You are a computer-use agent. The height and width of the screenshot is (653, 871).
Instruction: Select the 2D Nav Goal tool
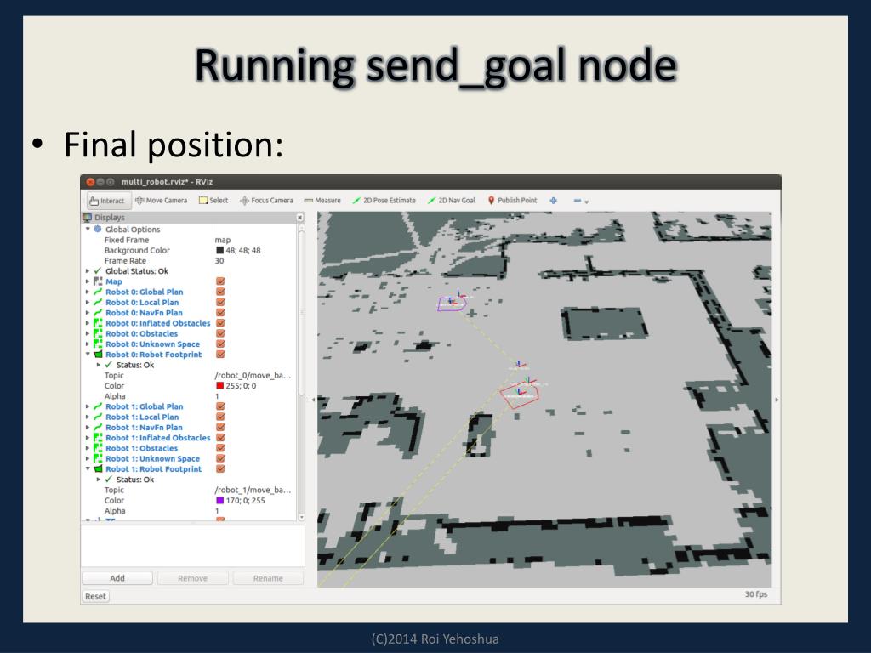tap(451, 201)
